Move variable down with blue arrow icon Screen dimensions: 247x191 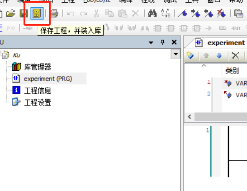pos(219,55)
